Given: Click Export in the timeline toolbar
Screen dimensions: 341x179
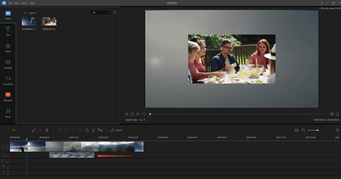Looking at the screenshot, I should pos(116,130).
